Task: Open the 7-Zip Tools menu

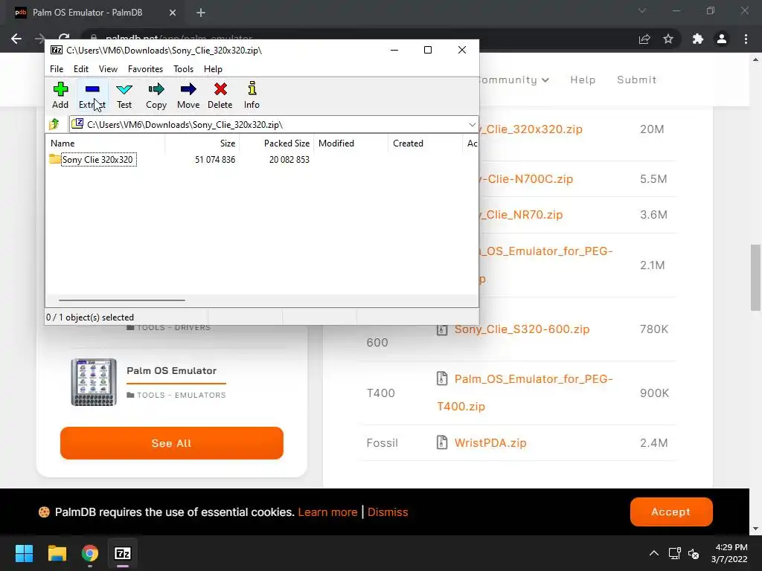Action: 183,69
